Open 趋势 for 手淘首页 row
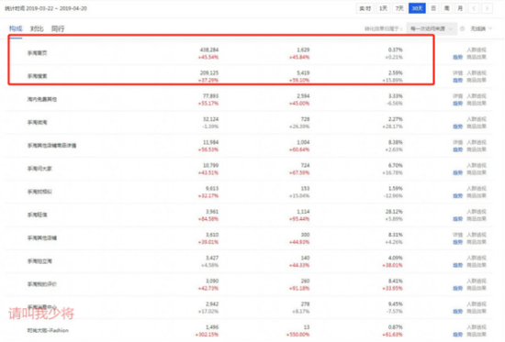This screenshot has height=342, width=505. point(457,57)
